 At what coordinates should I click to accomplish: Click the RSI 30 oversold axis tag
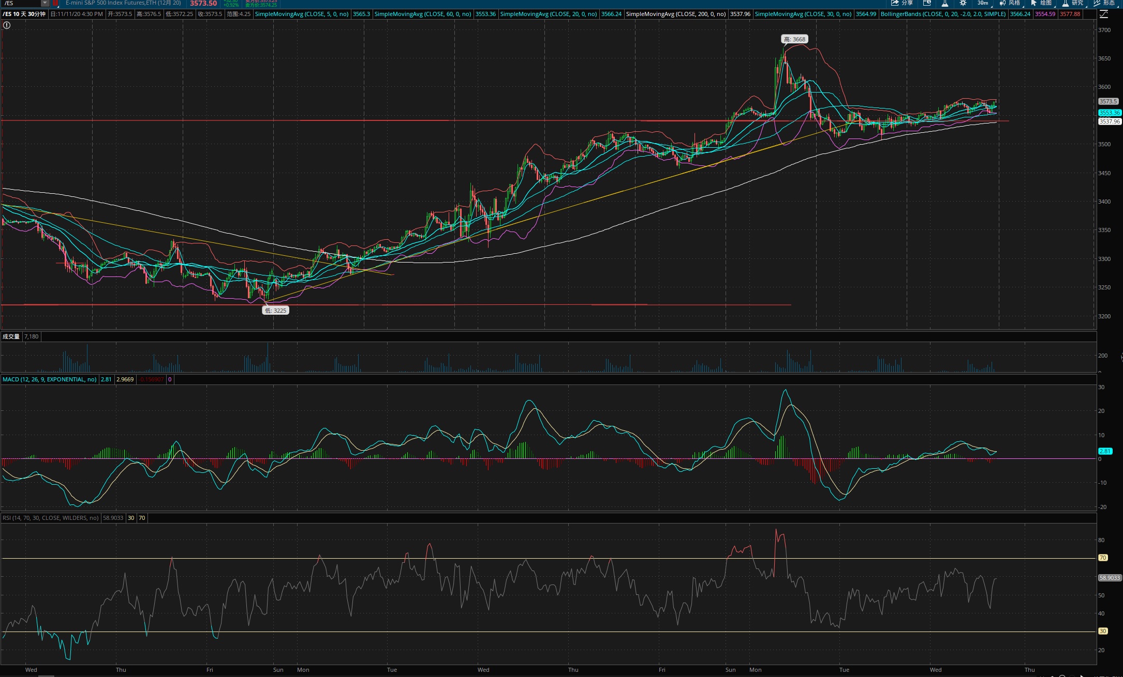[1103, 632]
